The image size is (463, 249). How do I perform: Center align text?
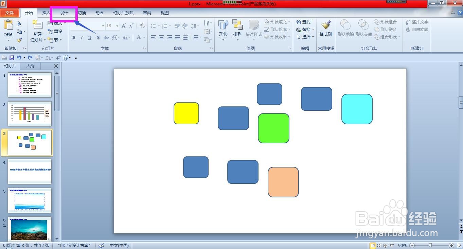coord(161,37)
